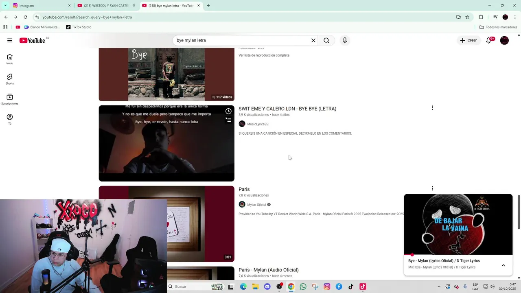Click the miniplayer video preview
The image size is (521, 293).
point(458,224)
